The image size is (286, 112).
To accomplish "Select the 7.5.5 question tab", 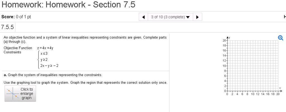I will [8, 27].
